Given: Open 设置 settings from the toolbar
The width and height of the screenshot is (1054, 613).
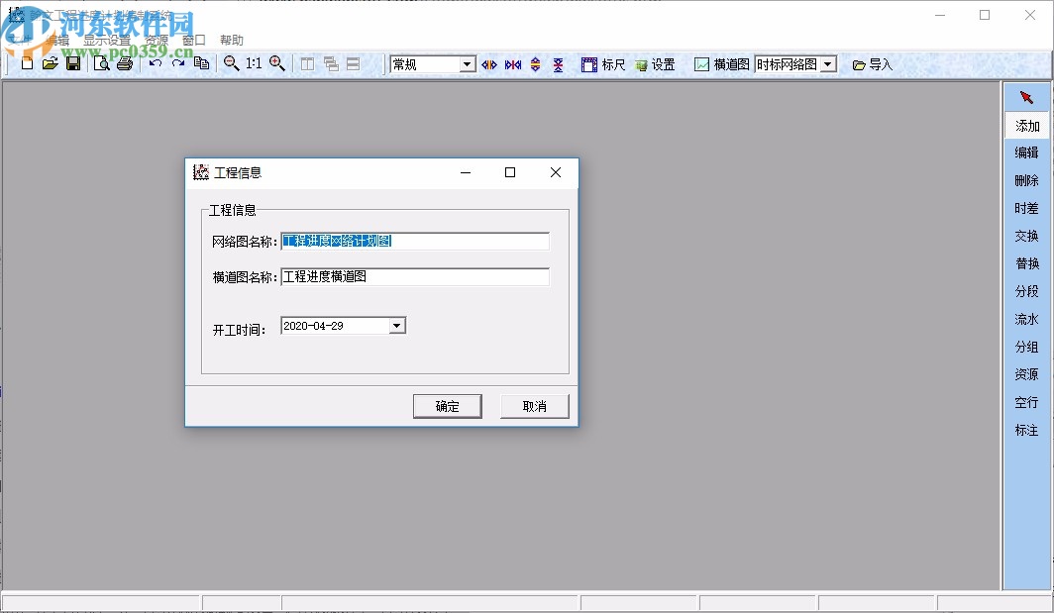Looking at the screenshot, I should 657,63.
